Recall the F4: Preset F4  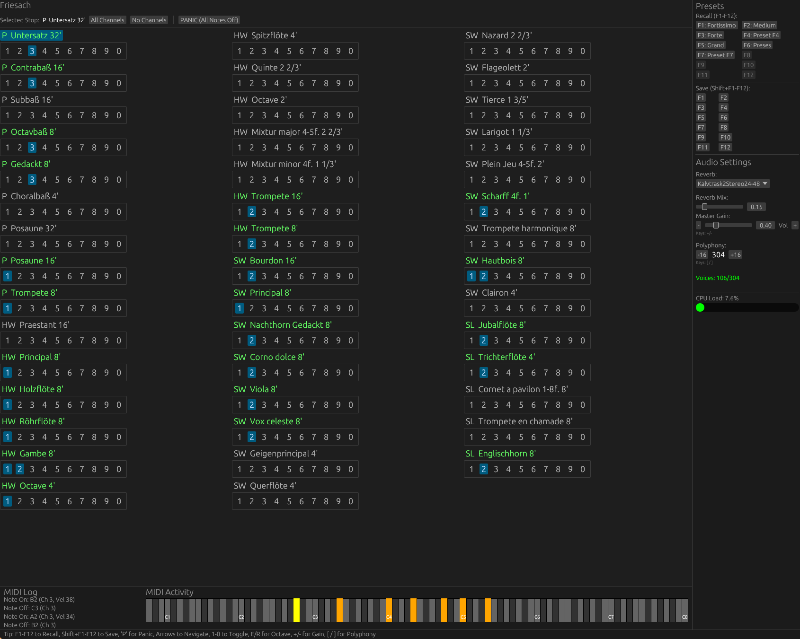(x=761, y=35)
